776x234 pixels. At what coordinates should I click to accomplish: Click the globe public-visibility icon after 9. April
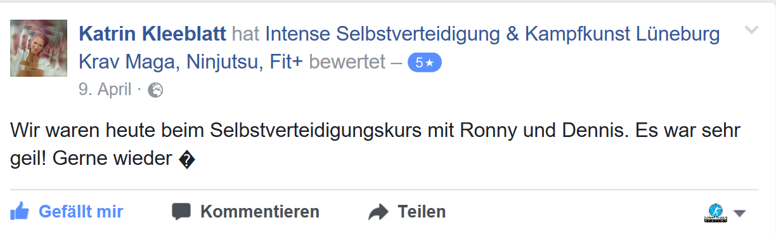[155, 91]
